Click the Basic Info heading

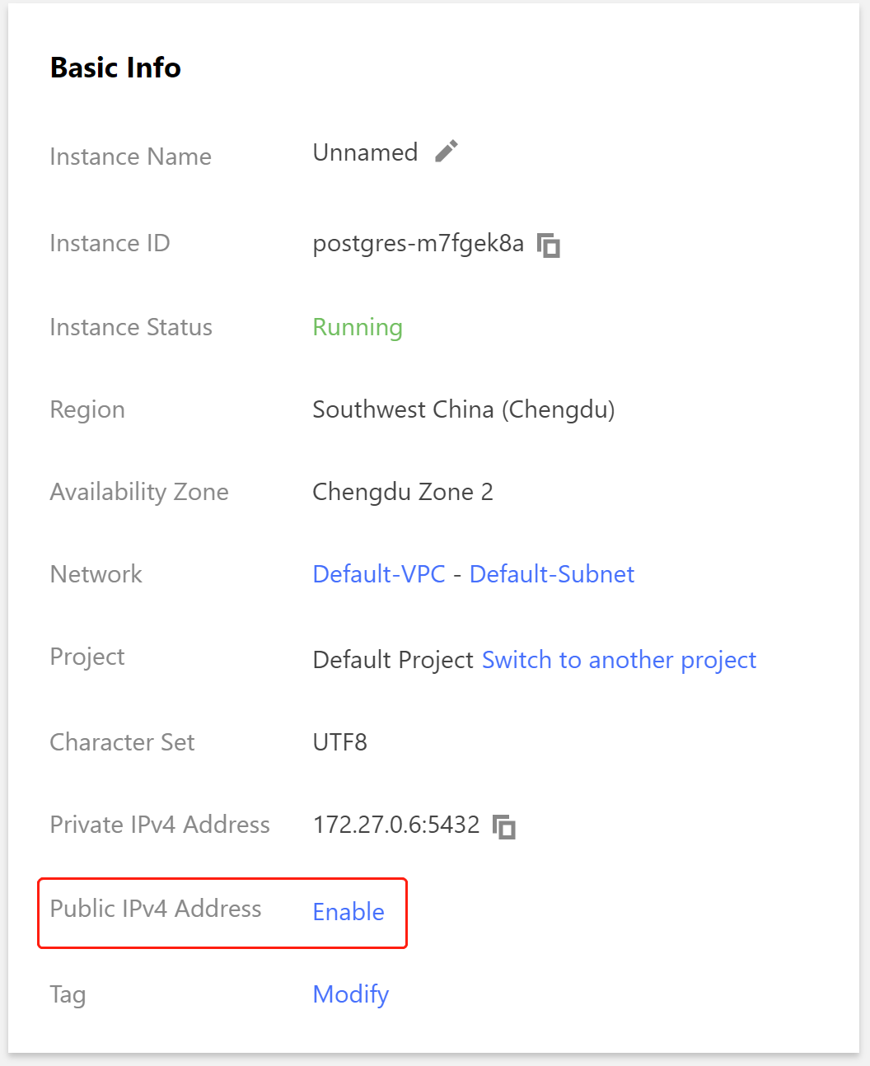click(x=115, y=68)
